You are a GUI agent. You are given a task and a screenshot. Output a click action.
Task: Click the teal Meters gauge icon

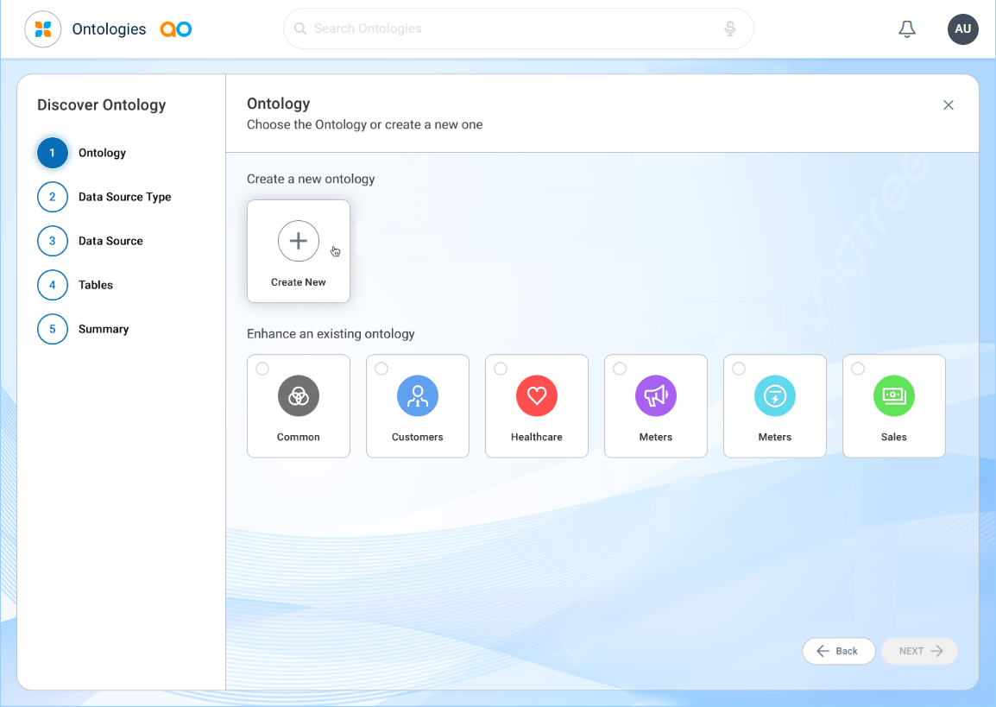point(775,396)
